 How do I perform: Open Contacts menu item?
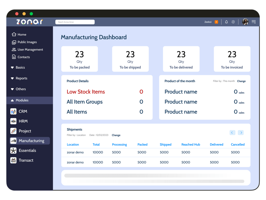(x=24, y=57)
